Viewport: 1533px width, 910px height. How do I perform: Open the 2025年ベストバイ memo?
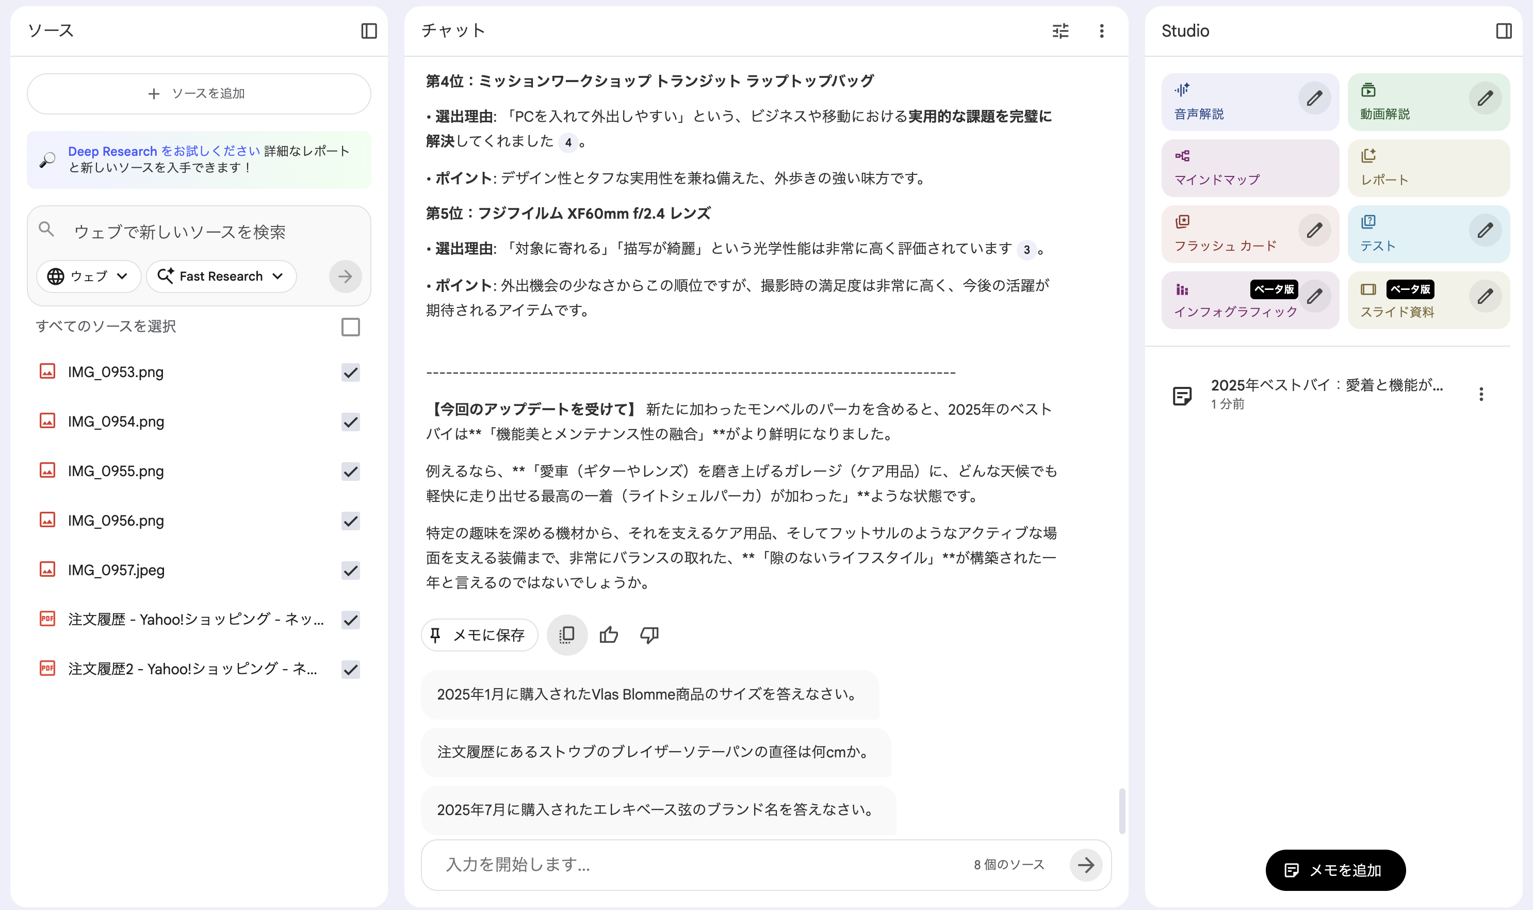(x=1327, y=393)
